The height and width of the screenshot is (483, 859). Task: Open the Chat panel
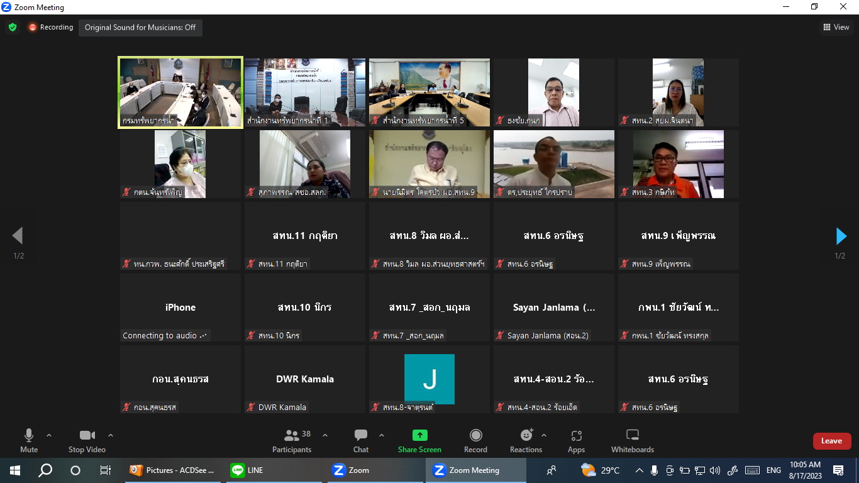click(x=361, y=440)
